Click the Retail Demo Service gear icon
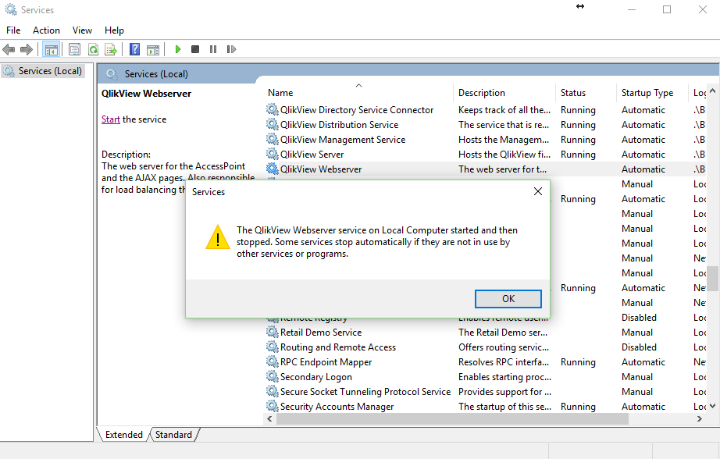This screenshot has width=720, height=459. click(x=273, y=332)
